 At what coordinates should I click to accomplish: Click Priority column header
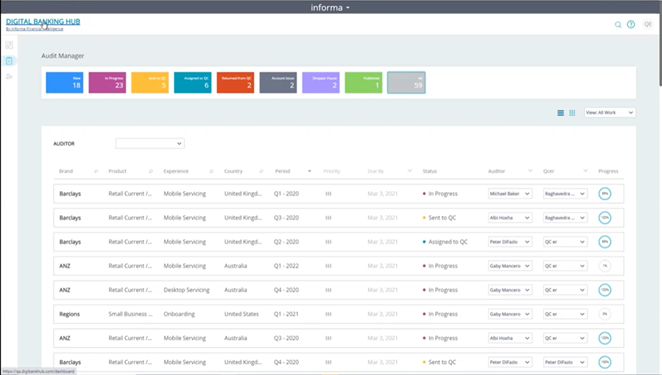(x=332, y=171)
